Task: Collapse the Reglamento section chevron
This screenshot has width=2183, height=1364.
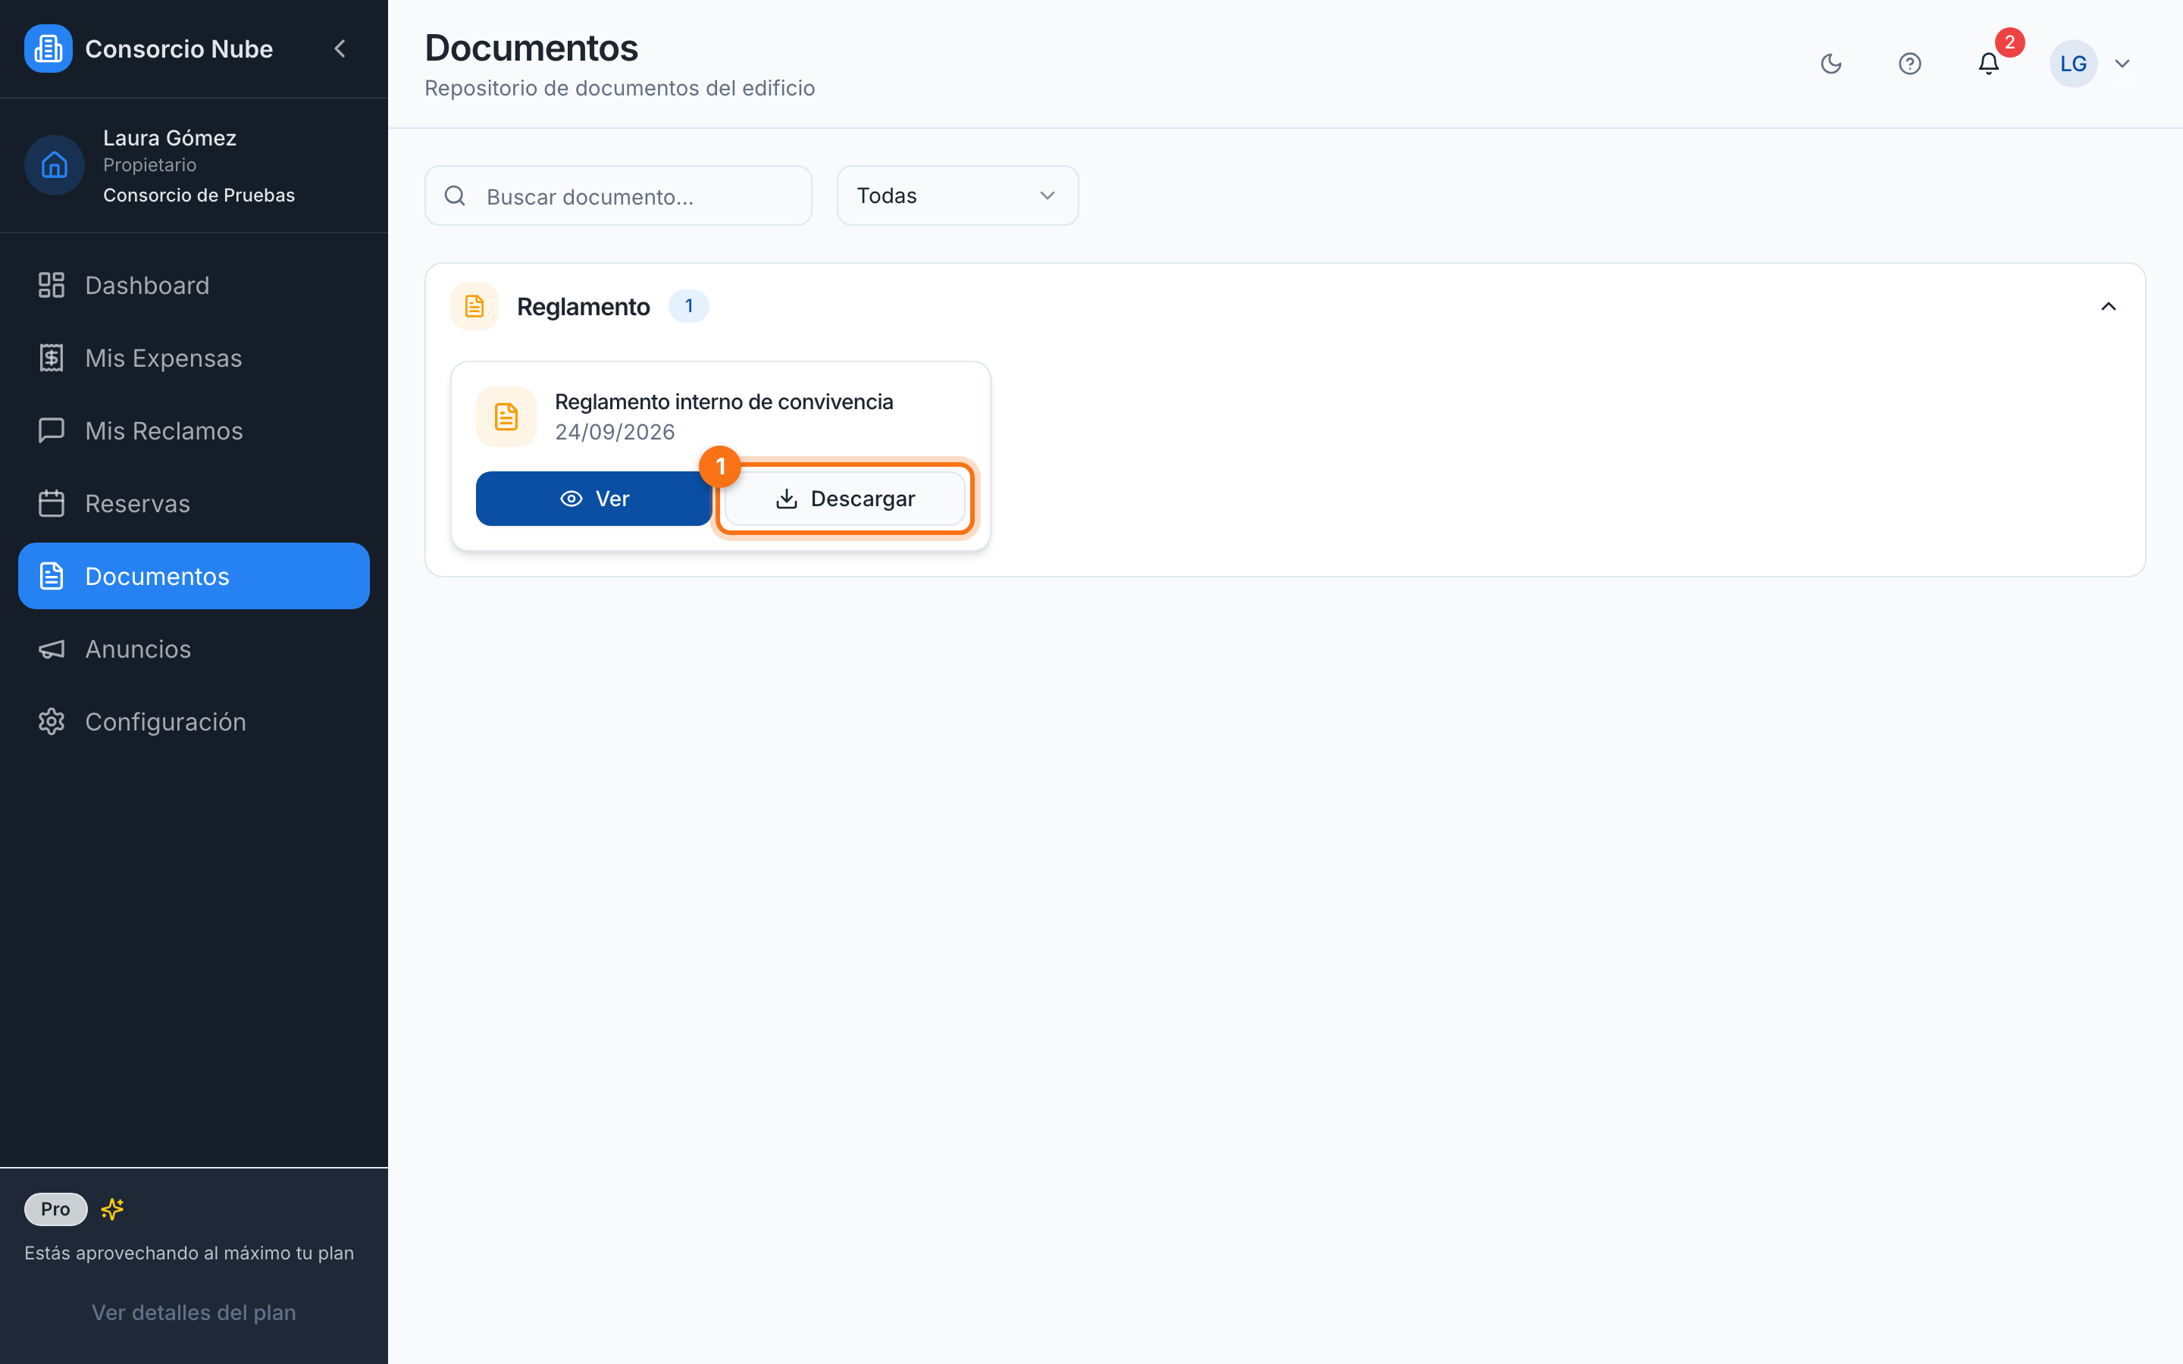Action: [2108, 307]
